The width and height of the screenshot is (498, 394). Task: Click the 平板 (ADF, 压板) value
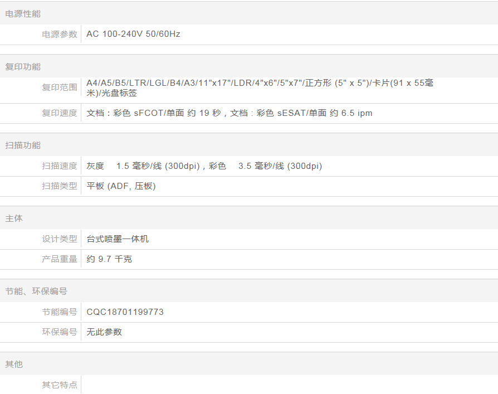click(121, 186)
